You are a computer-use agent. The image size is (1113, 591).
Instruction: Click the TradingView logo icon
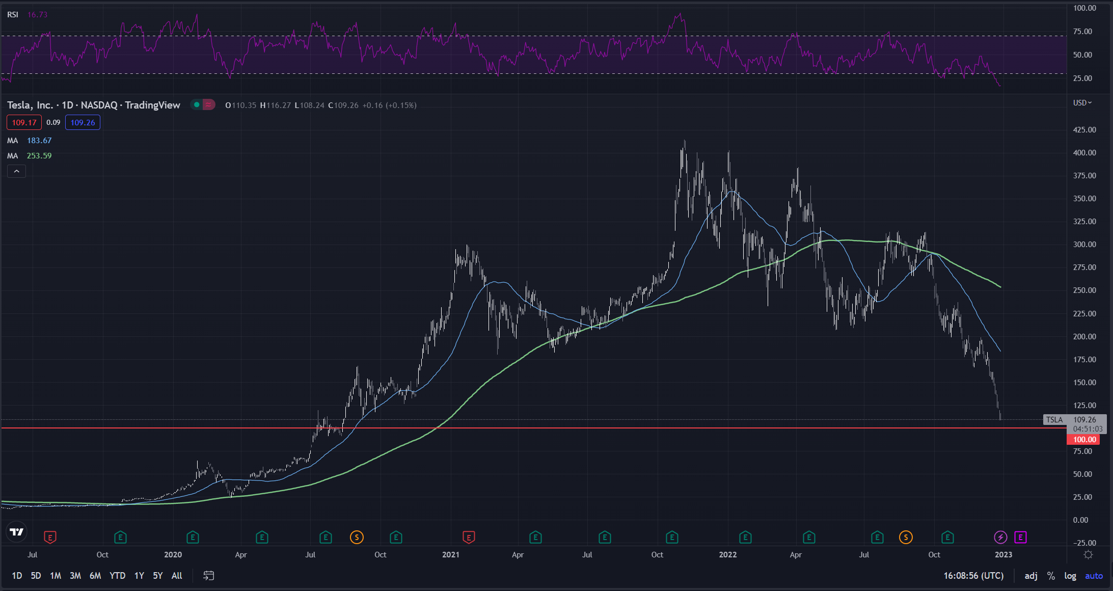[x=17, y=532]
